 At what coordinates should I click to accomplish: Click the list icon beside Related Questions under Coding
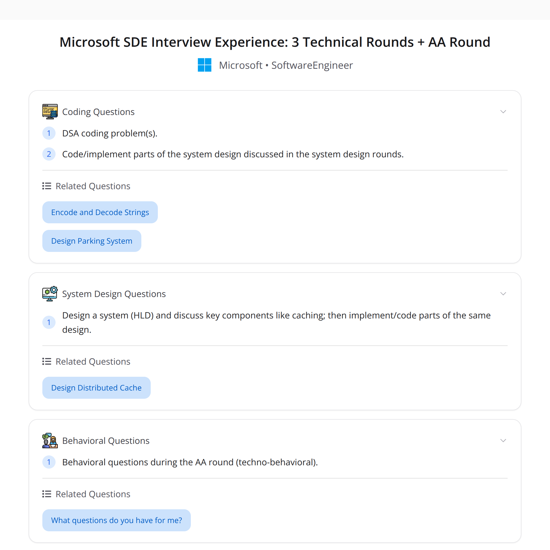47,186
